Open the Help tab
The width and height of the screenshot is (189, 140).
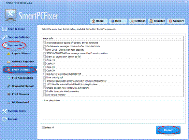[118, 21]
